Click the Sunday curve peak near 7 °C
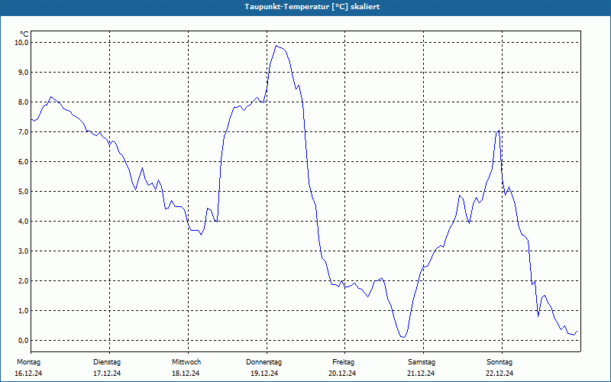The height and width of the screenshot is (382, 611). (x=499, y=131)
